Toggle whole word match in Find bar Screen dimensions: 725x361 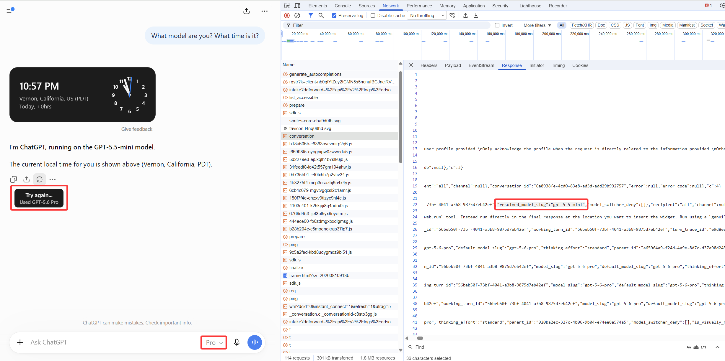[x=696, y=347]
